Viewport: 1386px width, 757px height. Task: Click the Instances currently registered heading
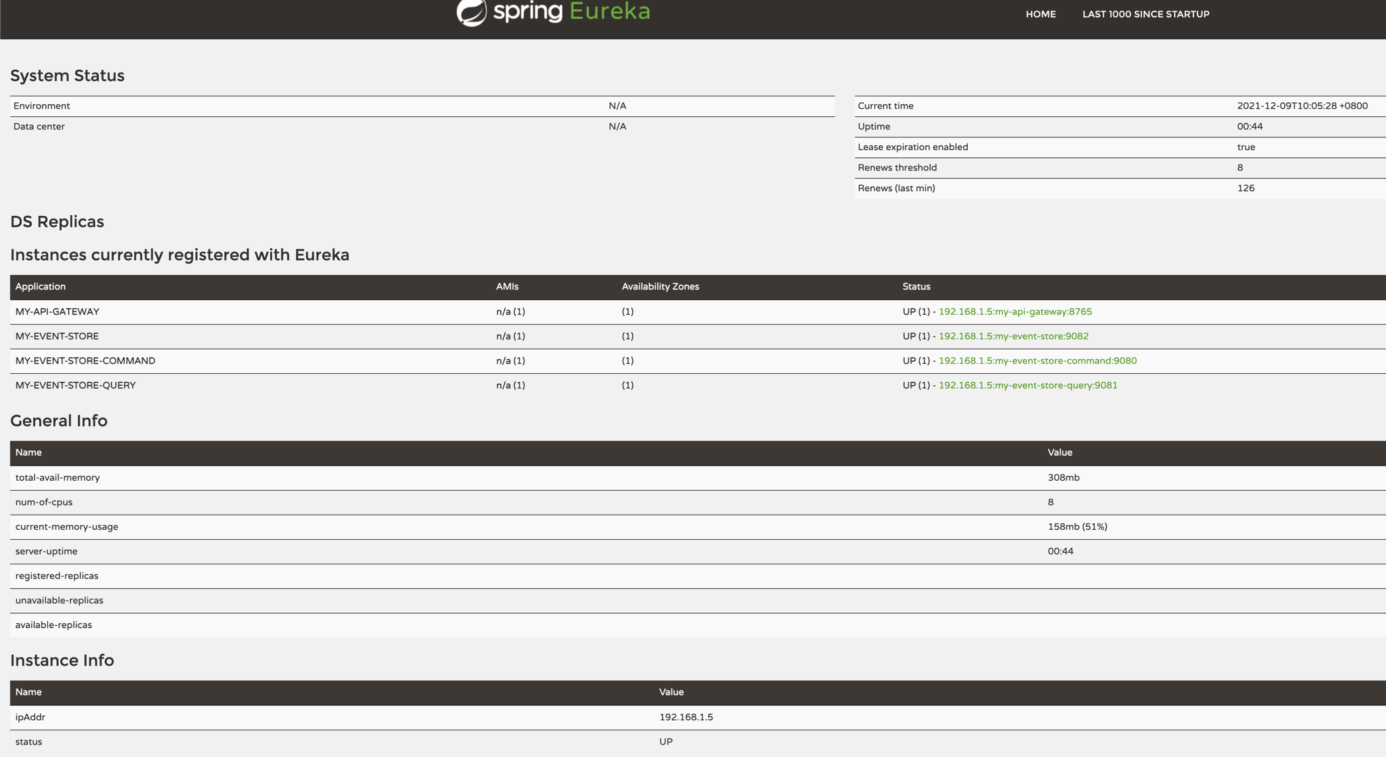click(x=179, y=255)
